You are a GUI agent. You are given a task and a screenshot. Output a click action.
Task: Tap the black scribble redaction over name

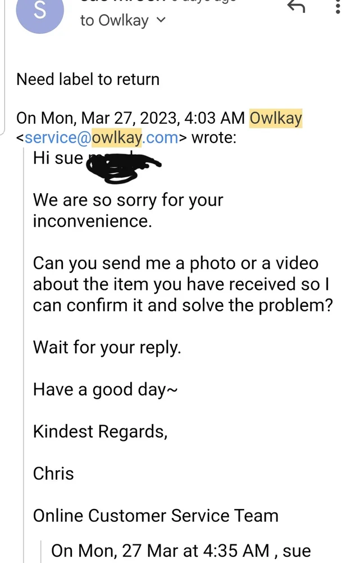[x=124, y=167]
